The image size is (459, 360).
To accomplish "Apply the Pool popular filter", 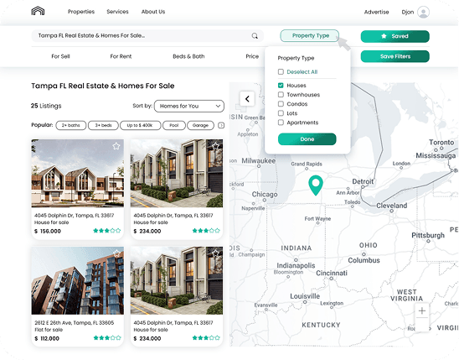I will click(174, 125).
